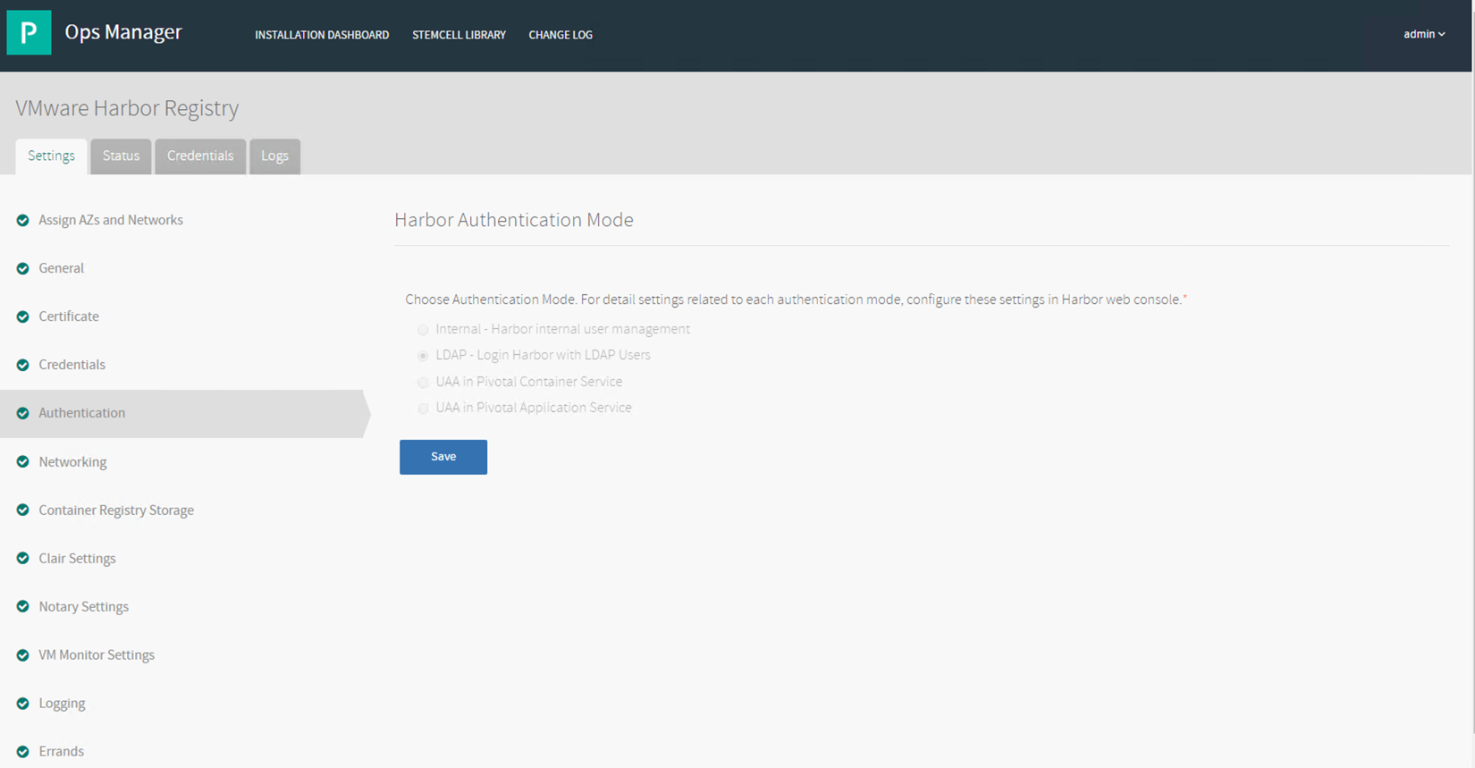This screenshot has height=768, width=1475.
Task: Open Errands settings section
Action: pyautogui.click(x=61, y=752)
